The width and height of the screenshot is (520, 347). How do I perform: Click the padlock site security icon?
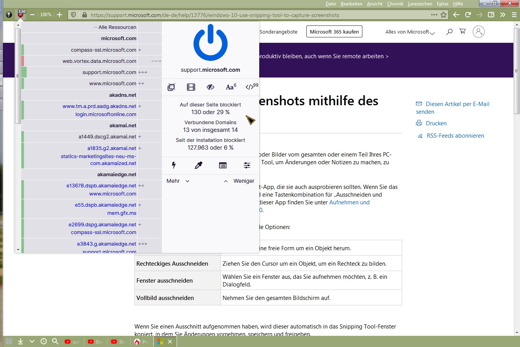click(84, 15)
